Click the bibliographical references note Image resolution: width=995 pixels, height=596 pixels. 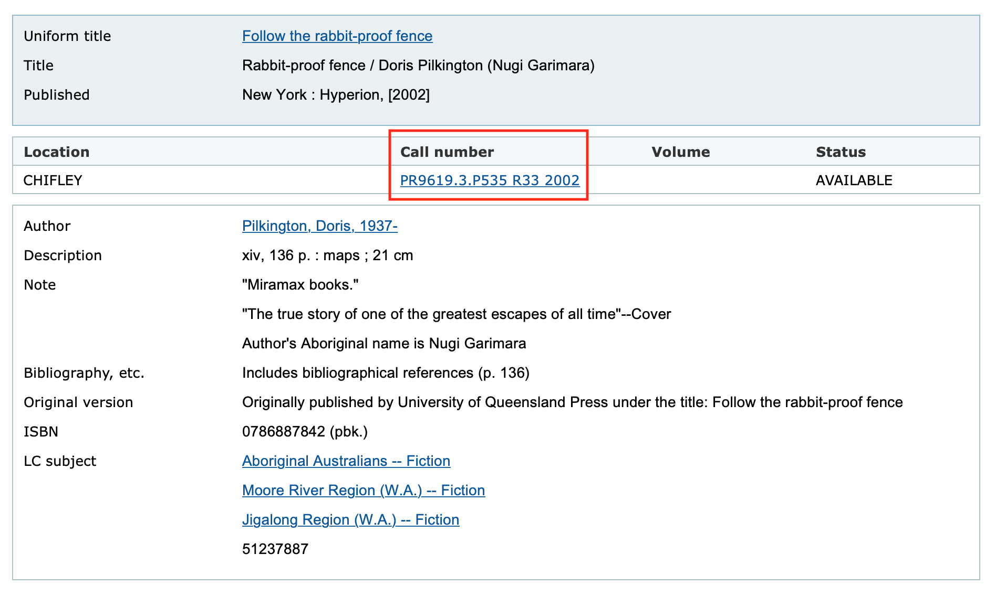[385, 372]
